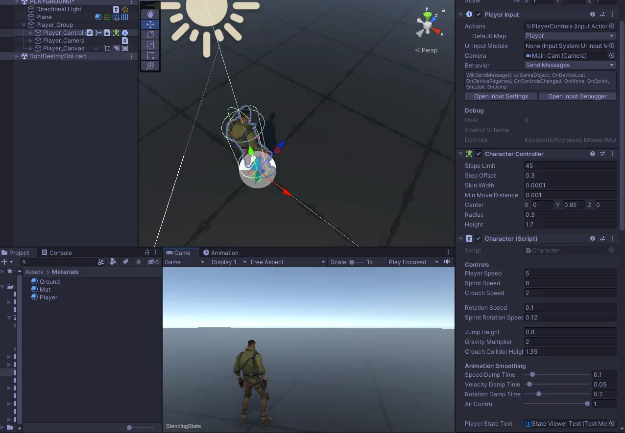Expand the Player_Canvas hierarchy item

30,48
